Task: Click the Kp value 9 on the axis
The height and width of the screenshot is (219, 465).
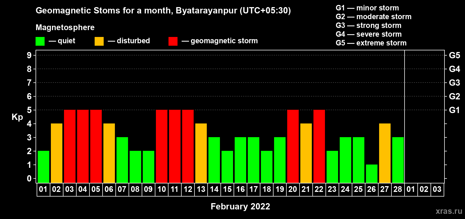Action: click(29, 55)
